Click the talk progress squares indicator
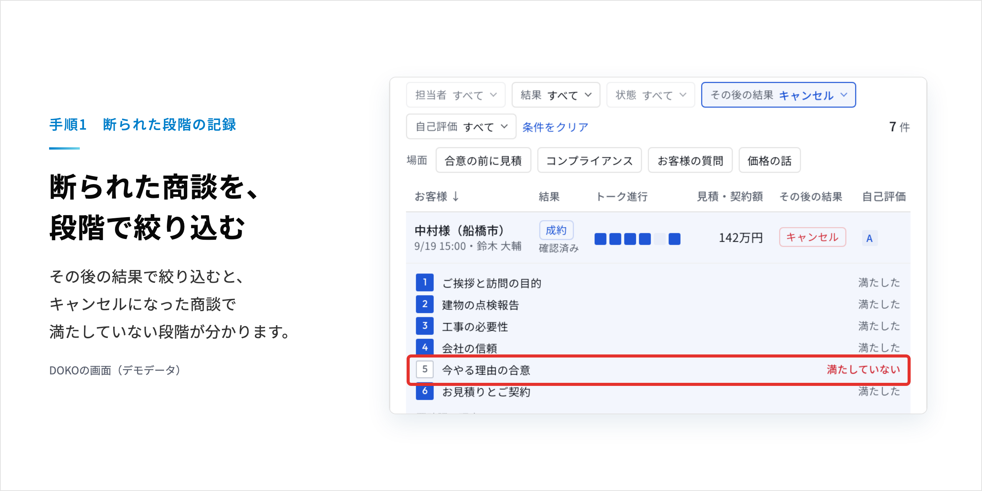This screenshot has height=491, width=982. tap(637, 239)
